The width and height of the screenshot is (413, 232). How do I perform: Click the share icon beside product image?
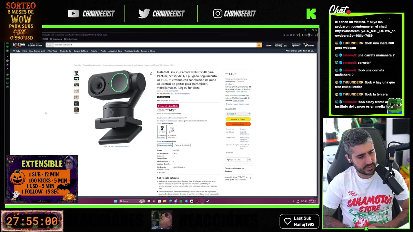pyautogui.click(x=151, y=73)
